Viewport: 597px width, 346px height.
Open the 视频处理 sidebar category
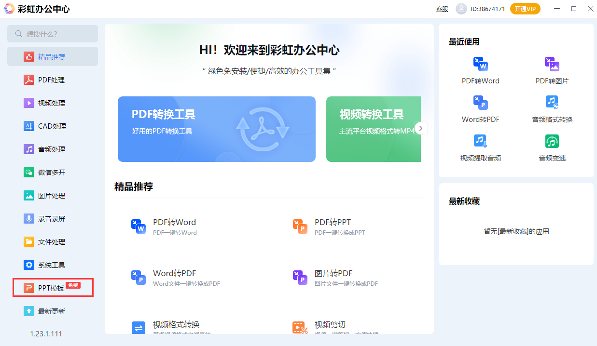[x=53, y=103]
